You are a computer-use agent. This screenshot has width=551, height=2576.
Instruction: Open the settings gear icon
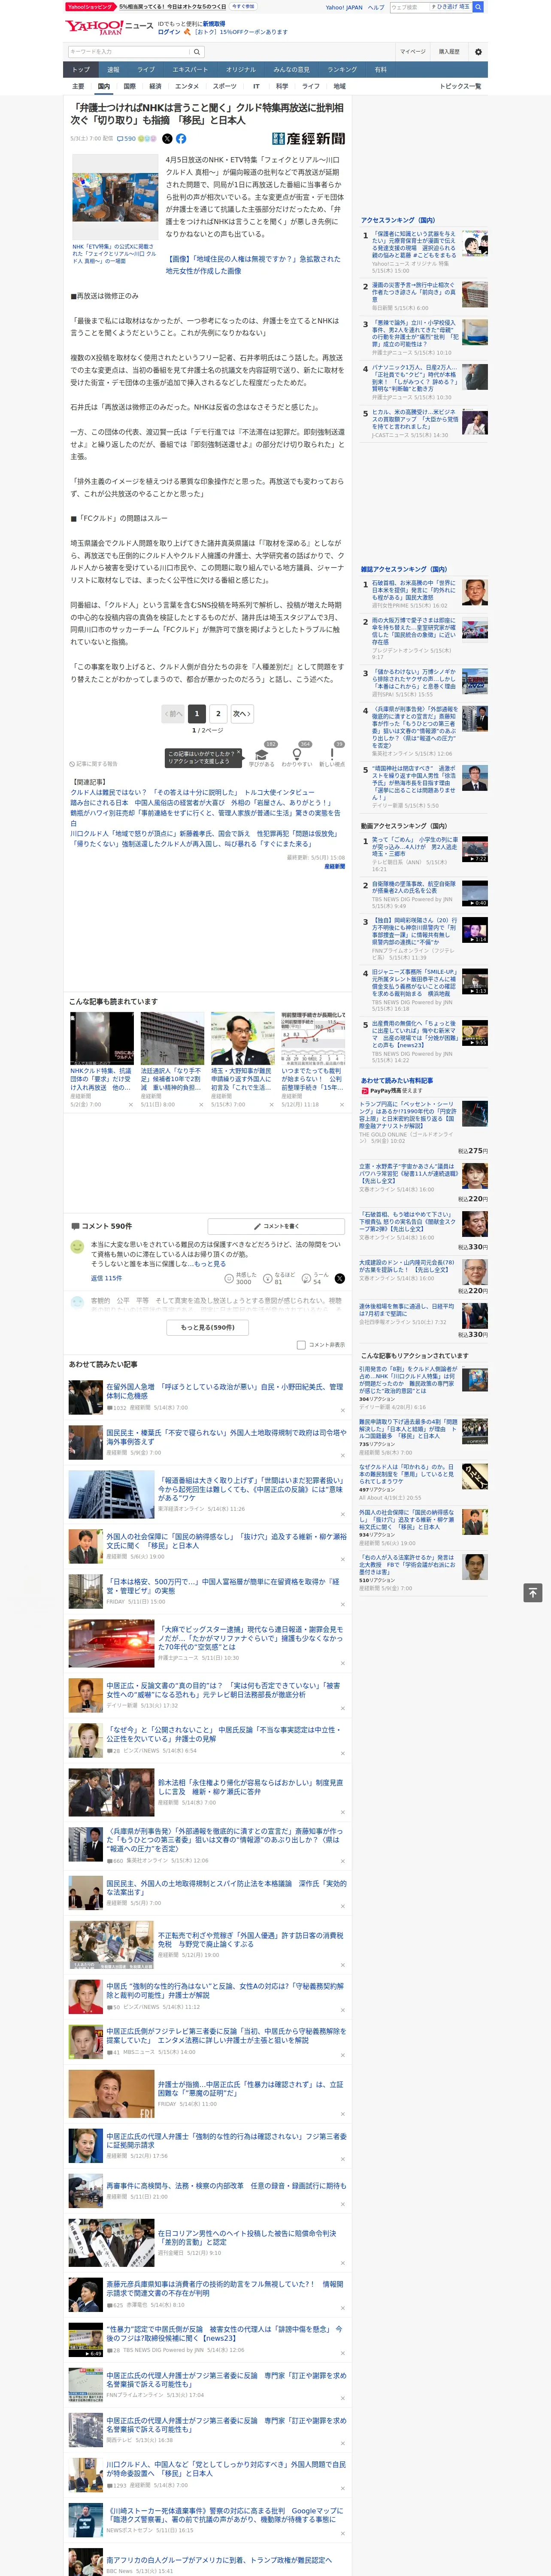pyautogui.click(x=478, y=51)
